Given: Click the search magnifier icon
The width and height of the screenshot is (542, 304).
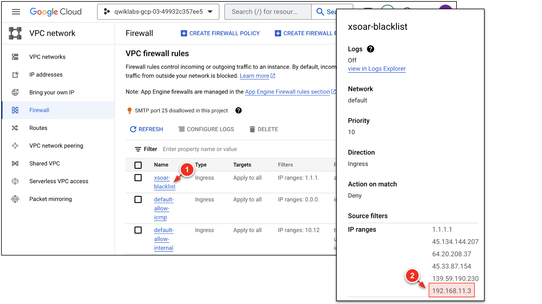Looking at the screenshot, I should point(320,12).
